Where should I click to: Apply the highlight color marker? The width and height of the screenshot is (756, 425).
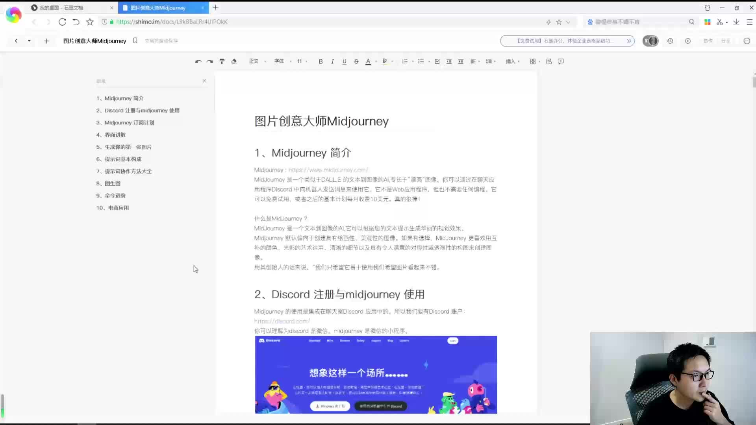pyautogui.click(x=385, y=61)
